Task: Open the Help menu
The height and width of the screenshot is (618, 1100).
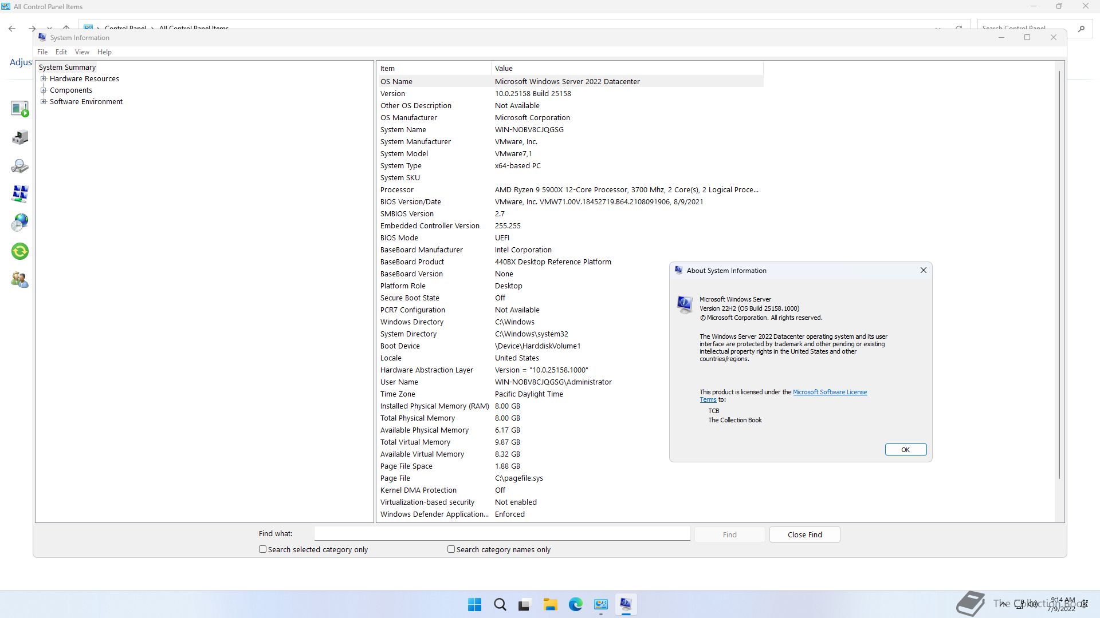Action: tap(104, 51)
